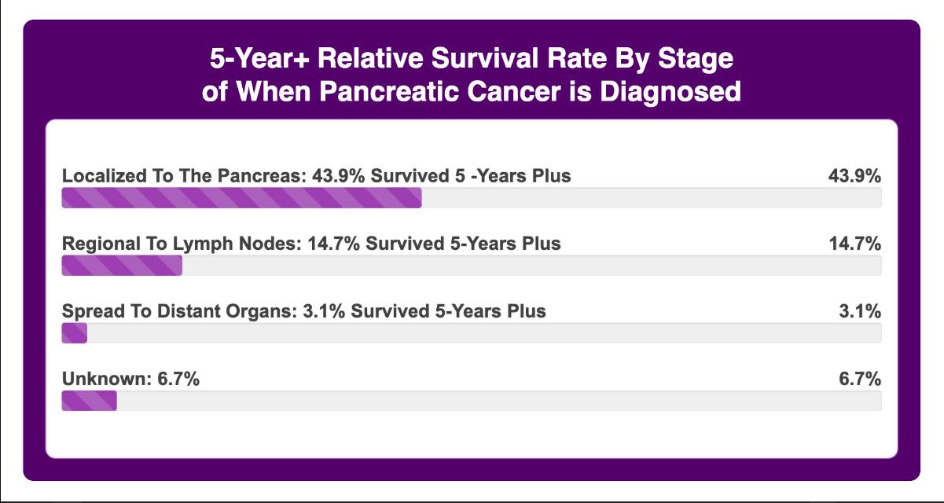The image size is (944, 503).
Task: Click empty track of the Regional bar
Action: click(x=531, y=266)
